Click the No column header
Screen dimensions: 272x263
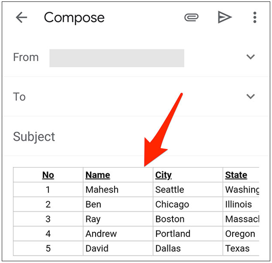click(48, 175)
